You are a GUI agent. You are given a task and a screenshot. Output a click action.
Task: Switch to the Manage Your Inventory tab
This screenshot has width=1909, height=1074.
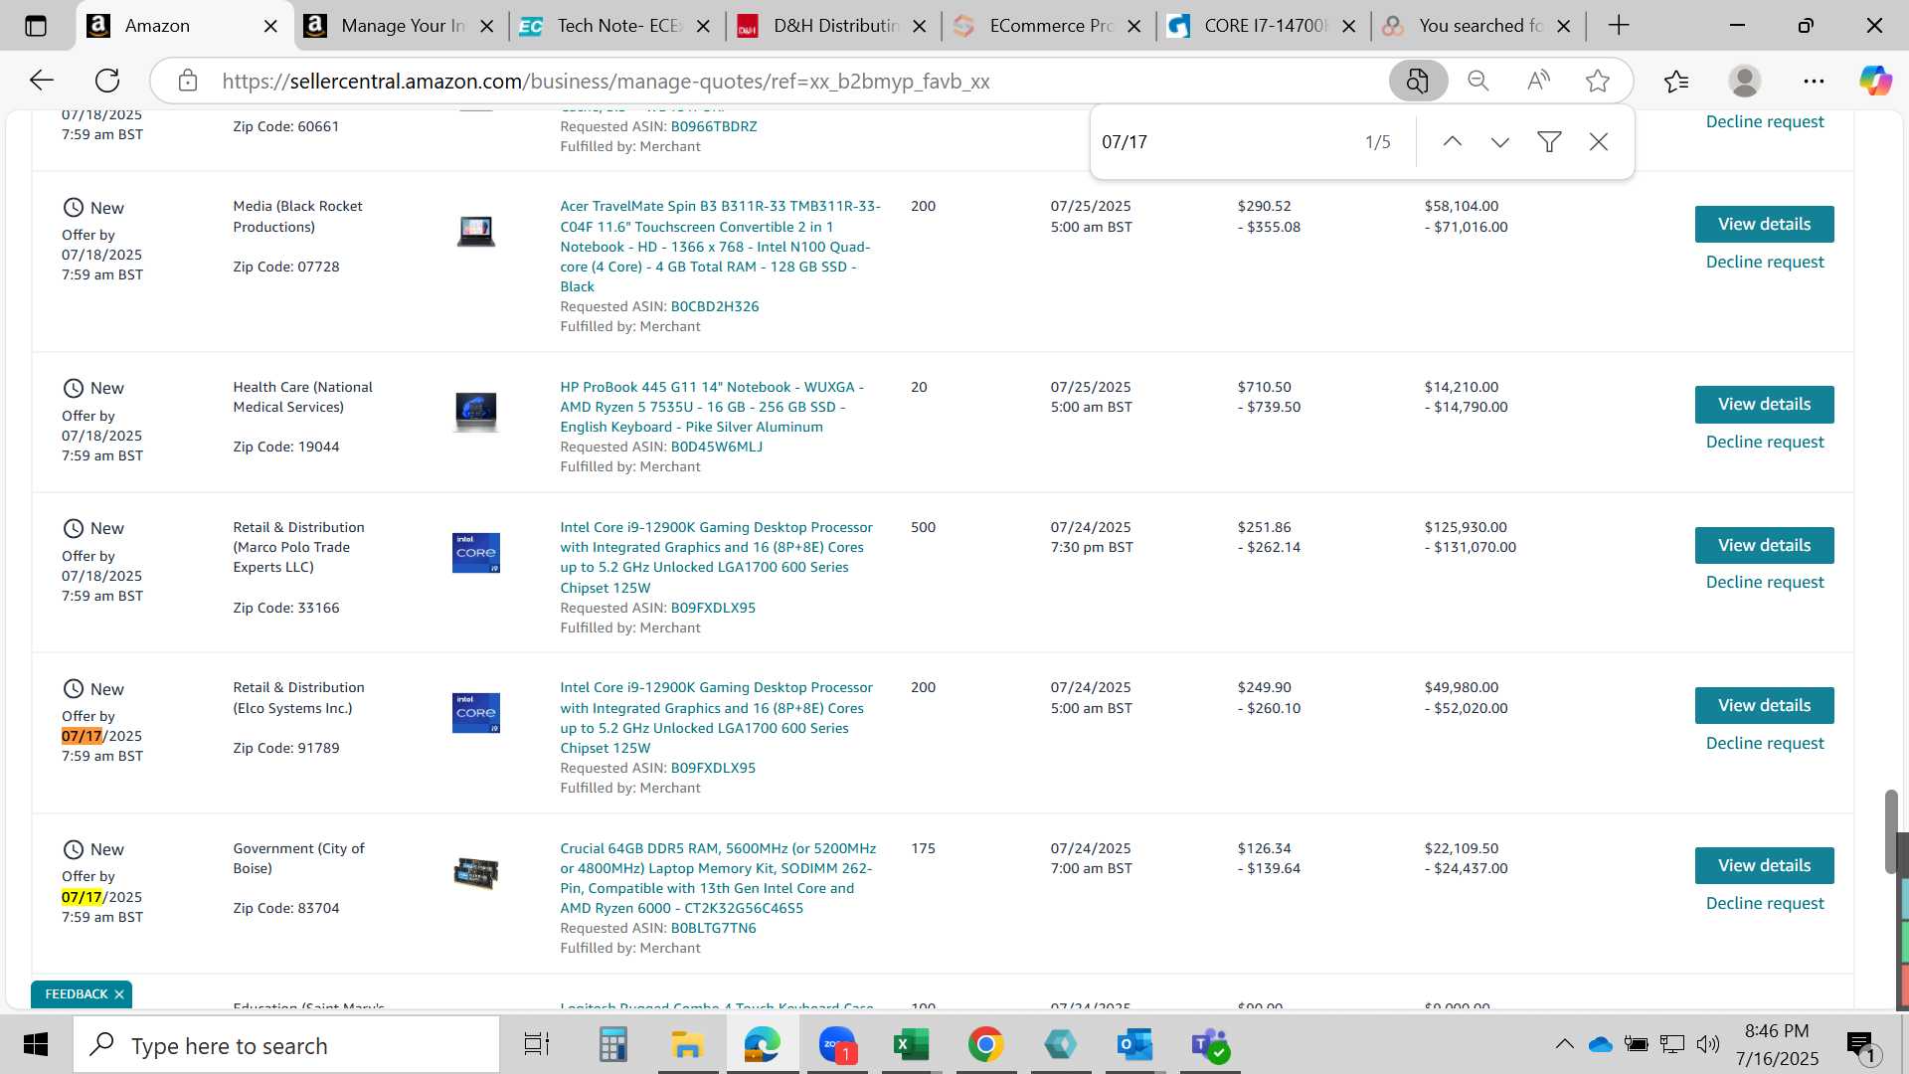click(403, 26)
